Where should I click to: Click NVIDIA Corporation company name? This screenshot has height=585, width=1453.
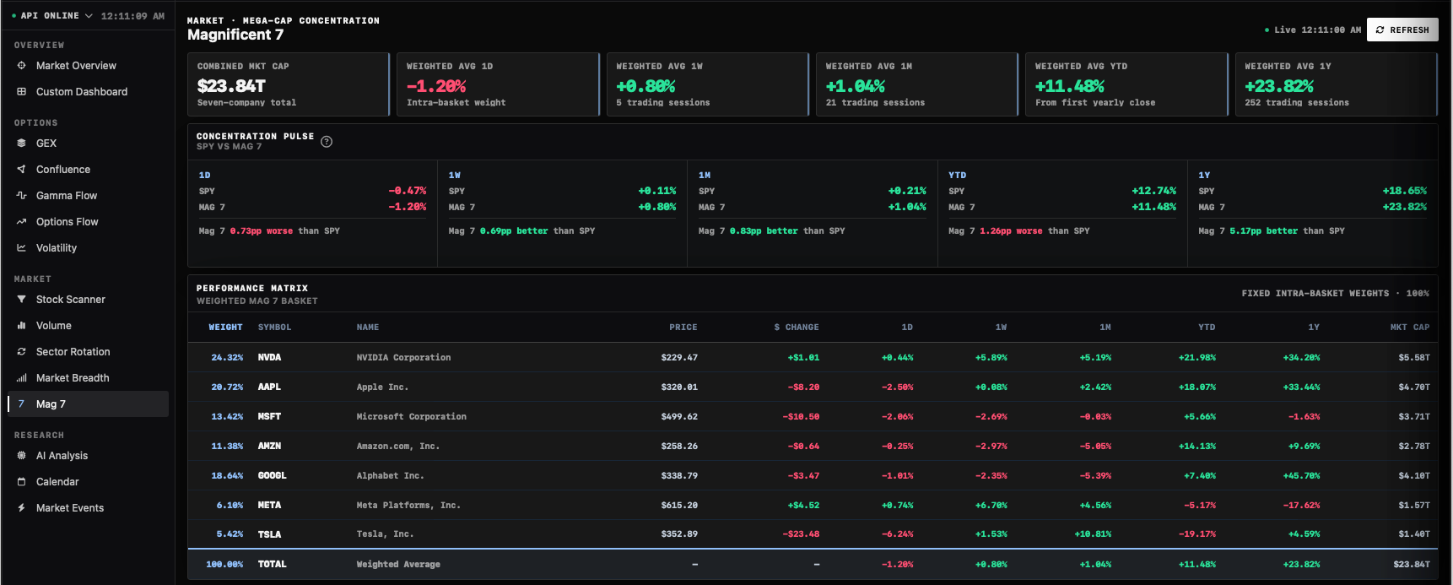403,358
